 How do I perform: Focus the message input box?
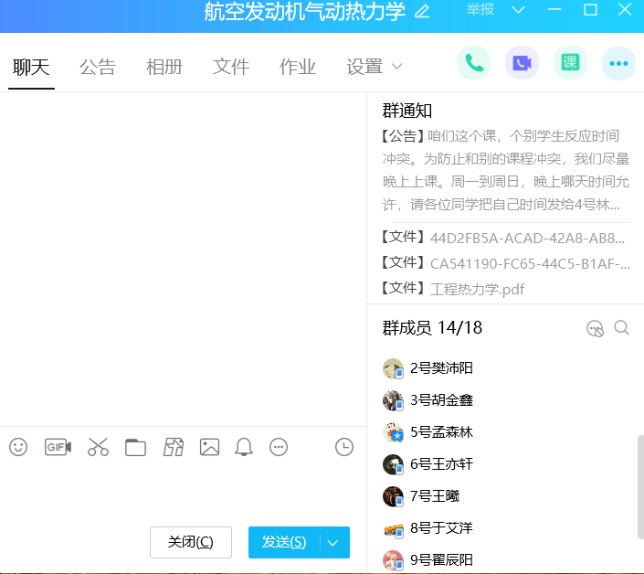click(183, 493)
